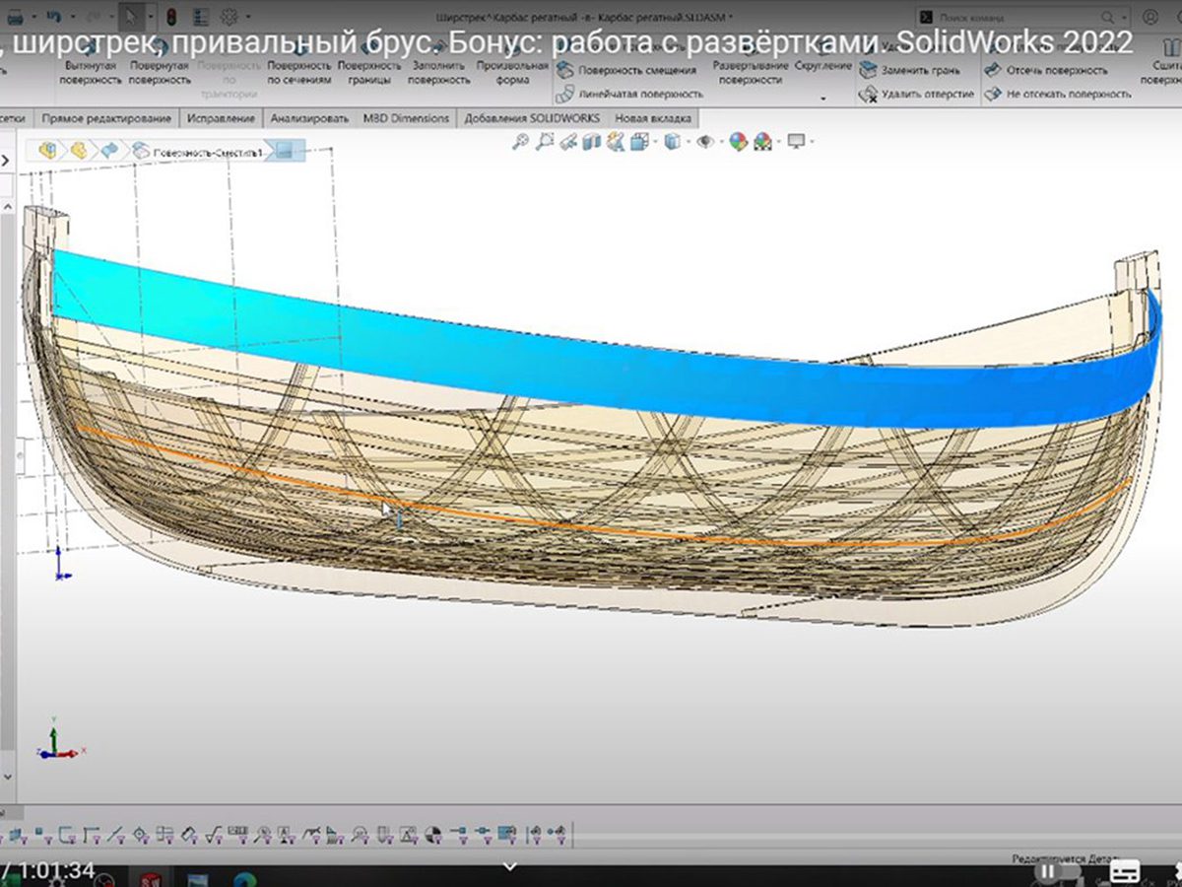The height and width of the screenshot is (887, 1182).
Task: Activate the Section View icon
Action: [x=592, y=142]
